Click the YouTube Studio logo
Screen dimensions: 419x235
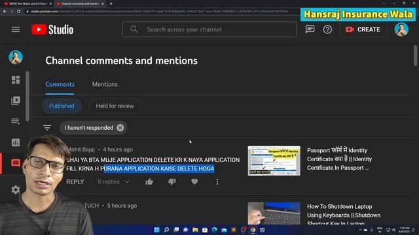pyautogui.click(x=52, y=29)
